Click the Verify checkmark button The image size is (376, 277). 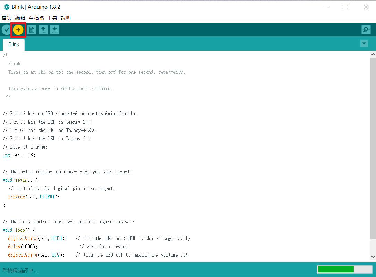coord(6,30)
